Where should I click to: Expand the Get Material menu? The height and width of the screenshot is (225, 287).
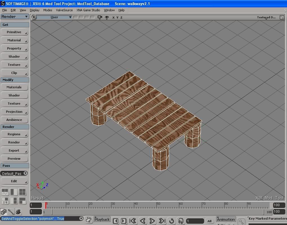[x=14, y=40]
